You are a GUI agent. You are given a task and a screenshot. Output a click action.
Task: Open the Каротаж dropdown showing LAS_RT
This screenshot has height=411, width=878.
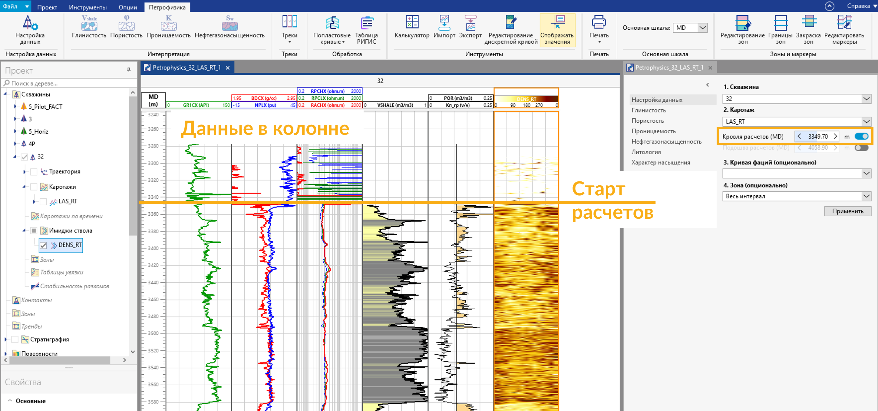tap(797, 122)
